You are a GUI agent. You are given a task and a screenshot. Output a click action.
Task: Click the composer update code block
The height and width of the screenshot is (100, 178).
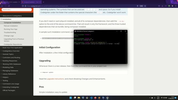pyautogui.click(x=83, y=72)
